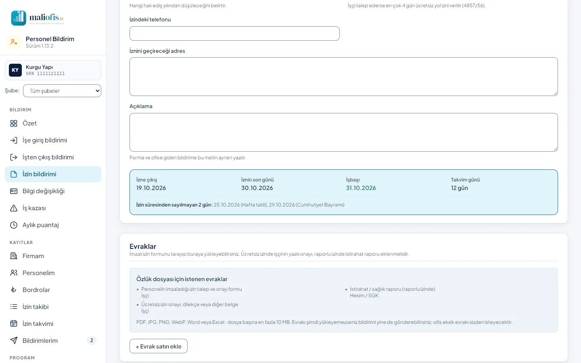Click the Bildirimlerim count badge 2

tap(92, 340)
